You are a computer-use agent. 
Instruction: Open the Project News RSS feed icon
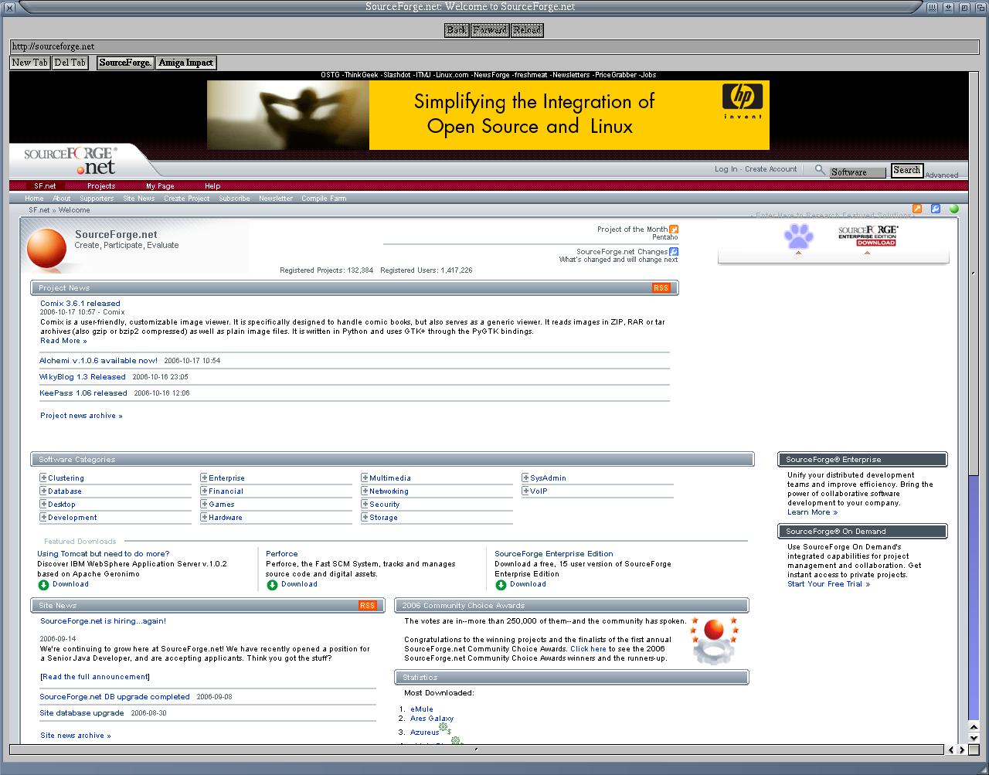point(661,288)
